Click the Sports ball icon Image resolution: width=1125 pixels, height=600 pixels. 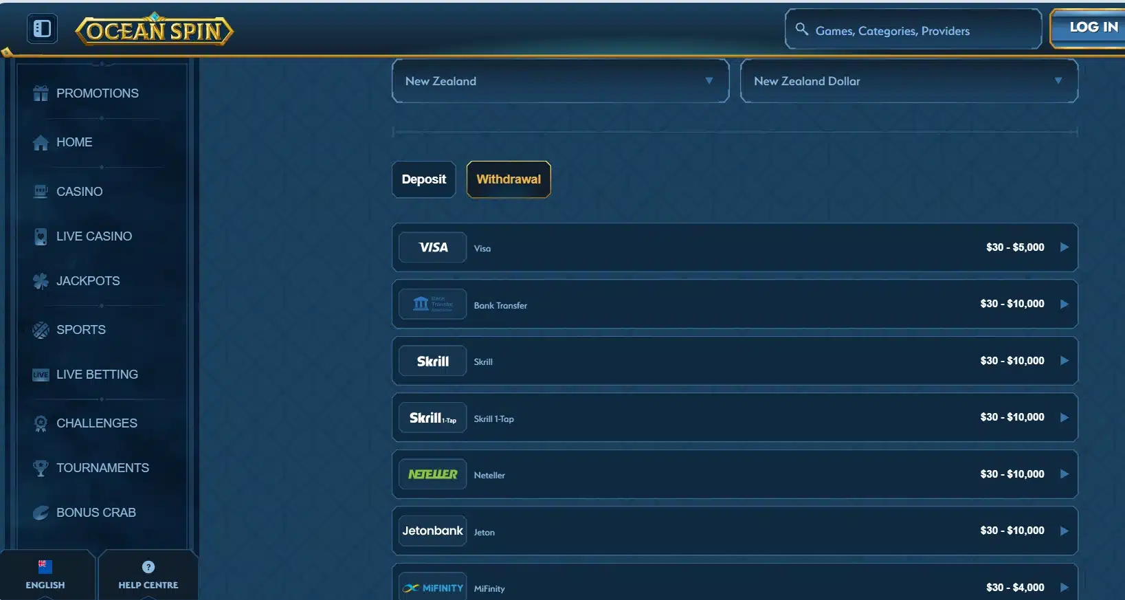pyautogui.click(x=41, y=330)
